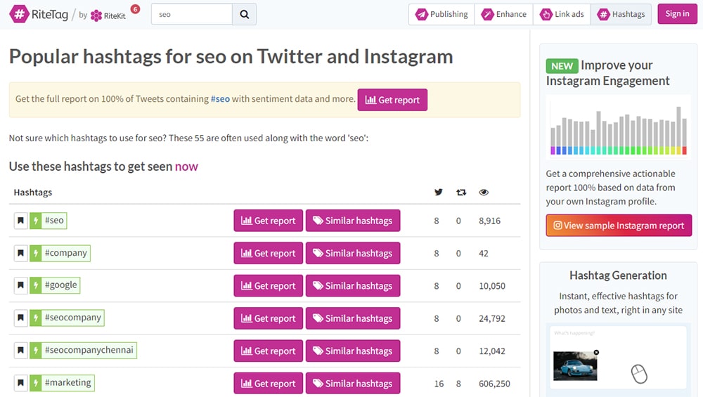Bookmark the #marketing hashtag

20,383
